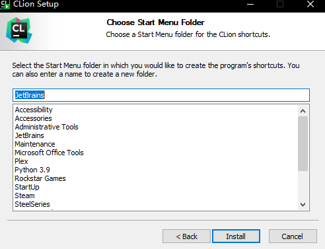325x249 pixels.
Task: Click the CLion Setup title bar icon
Action: pyautogui.click(x=5, y=4)
